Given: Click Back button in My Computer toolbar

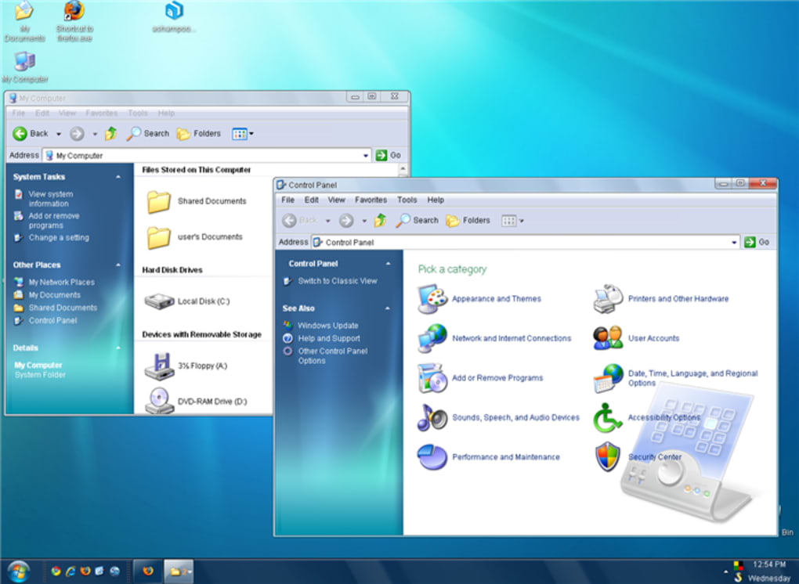Looking at the screenshot, I should (30, 133).
